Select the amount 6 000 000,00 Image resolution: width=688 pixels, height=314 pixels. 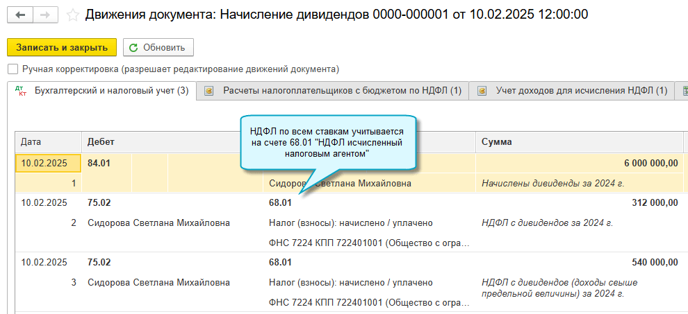650,164
